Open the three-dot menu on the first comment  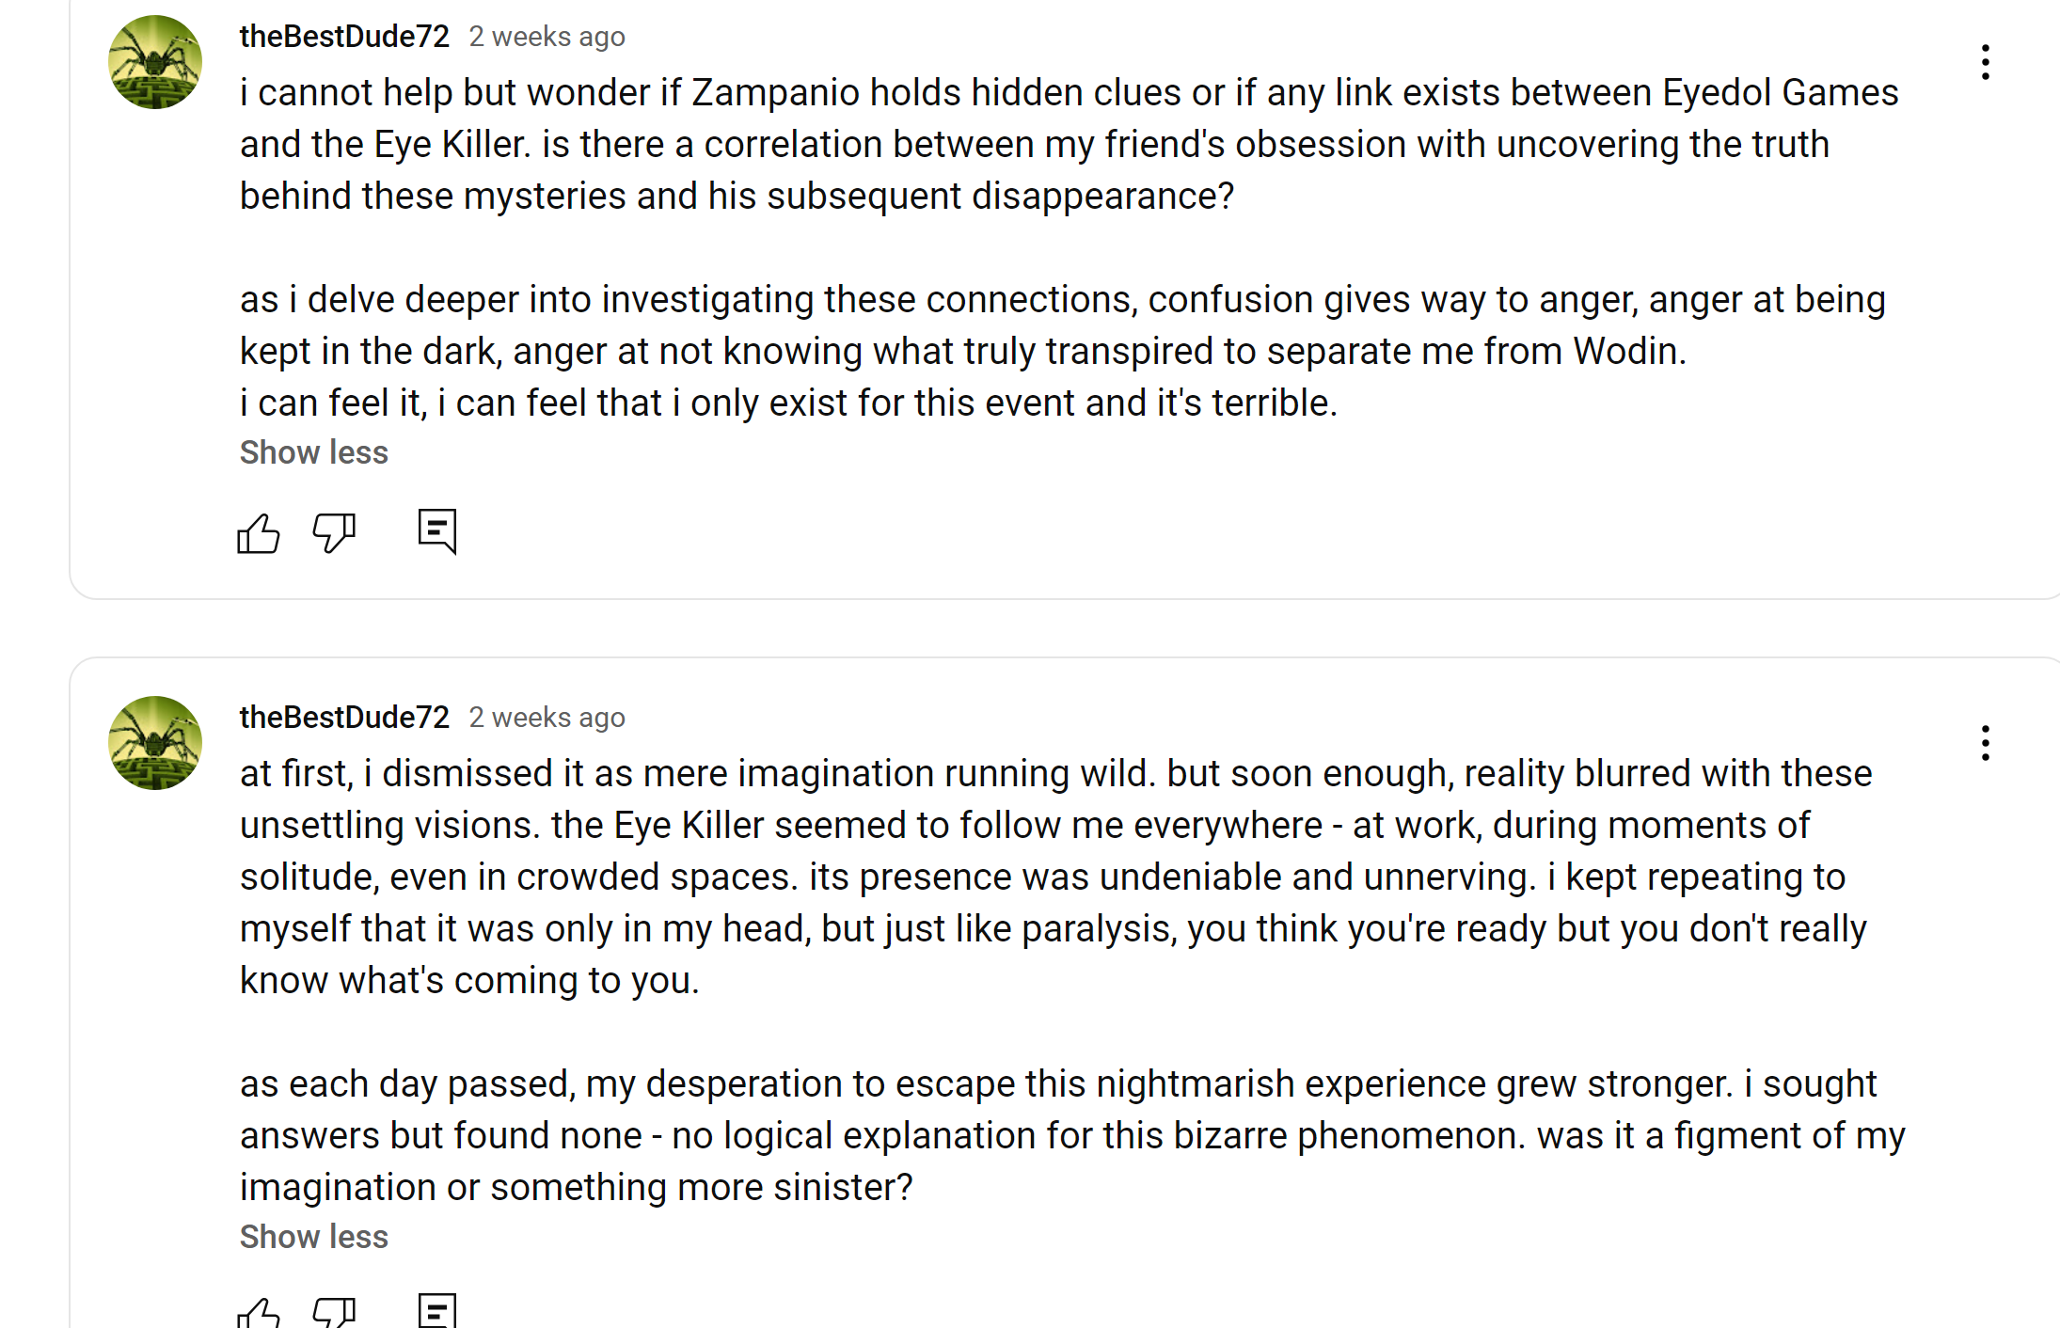click(x=1985, y=62)
